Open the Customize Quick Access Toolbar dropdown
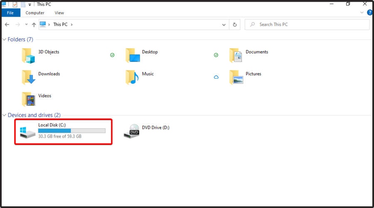This screenshot has height=208, width=374. (30, 5)
